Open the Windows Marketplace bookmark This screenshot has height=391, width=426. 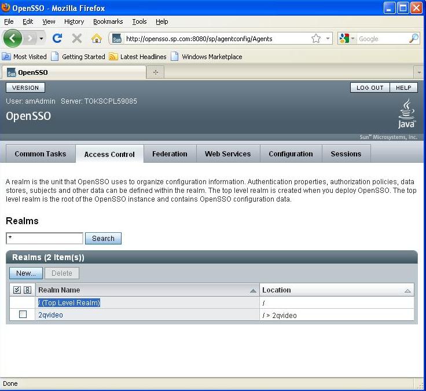pos(207,57)
